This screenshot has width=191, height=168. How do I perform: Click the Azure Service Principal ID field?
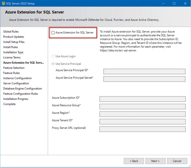tap(144, 72)
